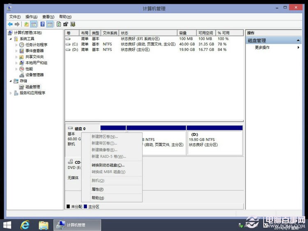Expand the 任务计划程序 node arrow

(16, 45)
